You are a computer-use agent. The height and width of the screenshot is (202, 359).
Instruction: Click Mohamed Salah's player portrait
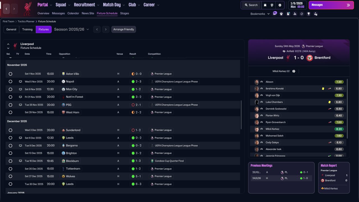(x=256, y=136)
